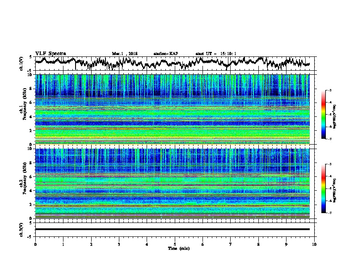
Task: Click the "VLF Spectra" title text
Action: coord(51,54)
